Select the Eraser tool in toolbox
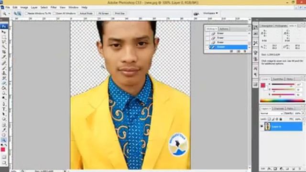Screen dimensions: 306x172 pos(3,83)
